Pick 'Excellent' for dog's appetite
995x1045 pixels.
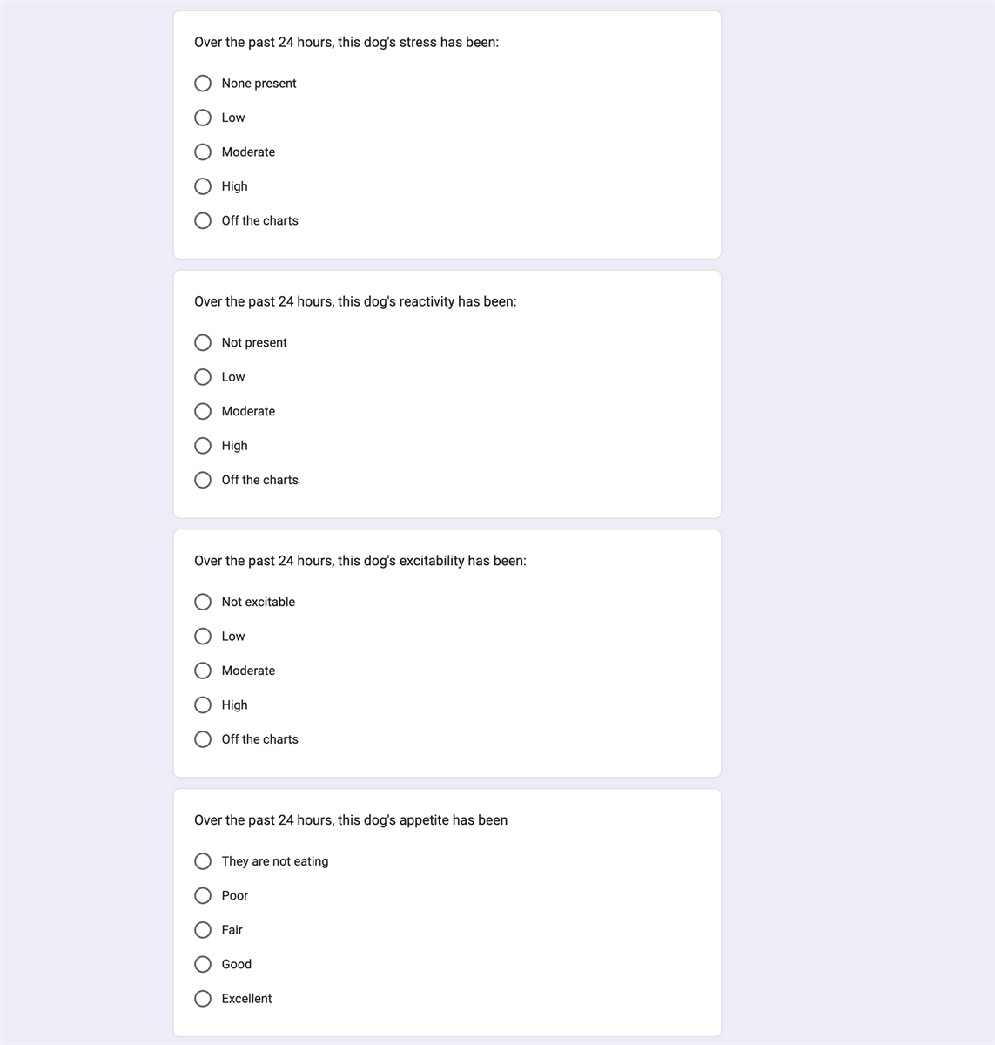coord(203,999)
